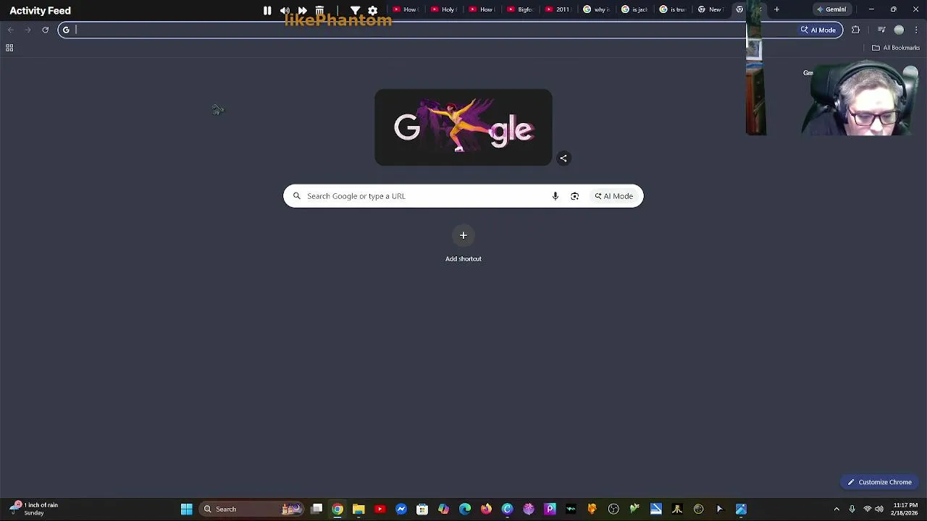The width and height of the screenshot is (927, 521).
Task: Start voice search with the microphone icon
Action: click(555, 196)
